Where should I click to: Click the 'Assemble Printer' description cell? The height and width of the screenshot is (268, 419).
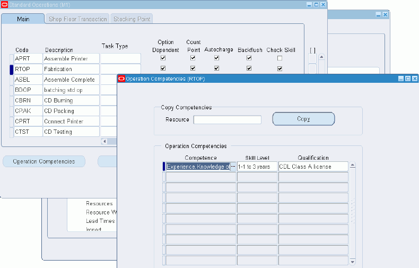coord(71,58)
